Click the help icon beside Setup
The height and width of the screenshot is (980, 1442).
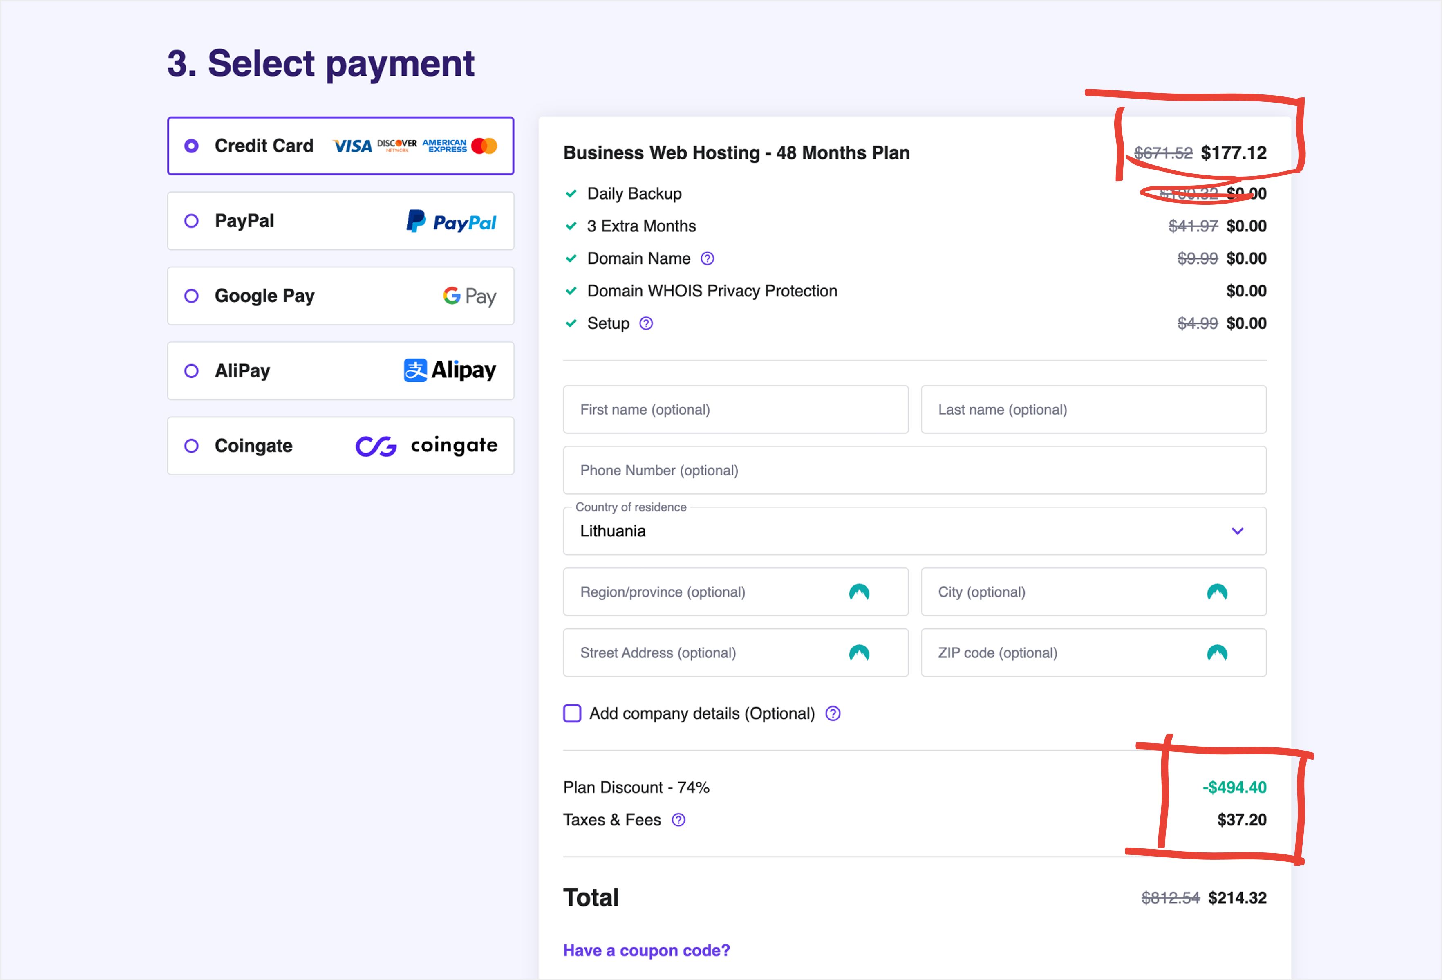pyautogui.click(x=646, y=323)
